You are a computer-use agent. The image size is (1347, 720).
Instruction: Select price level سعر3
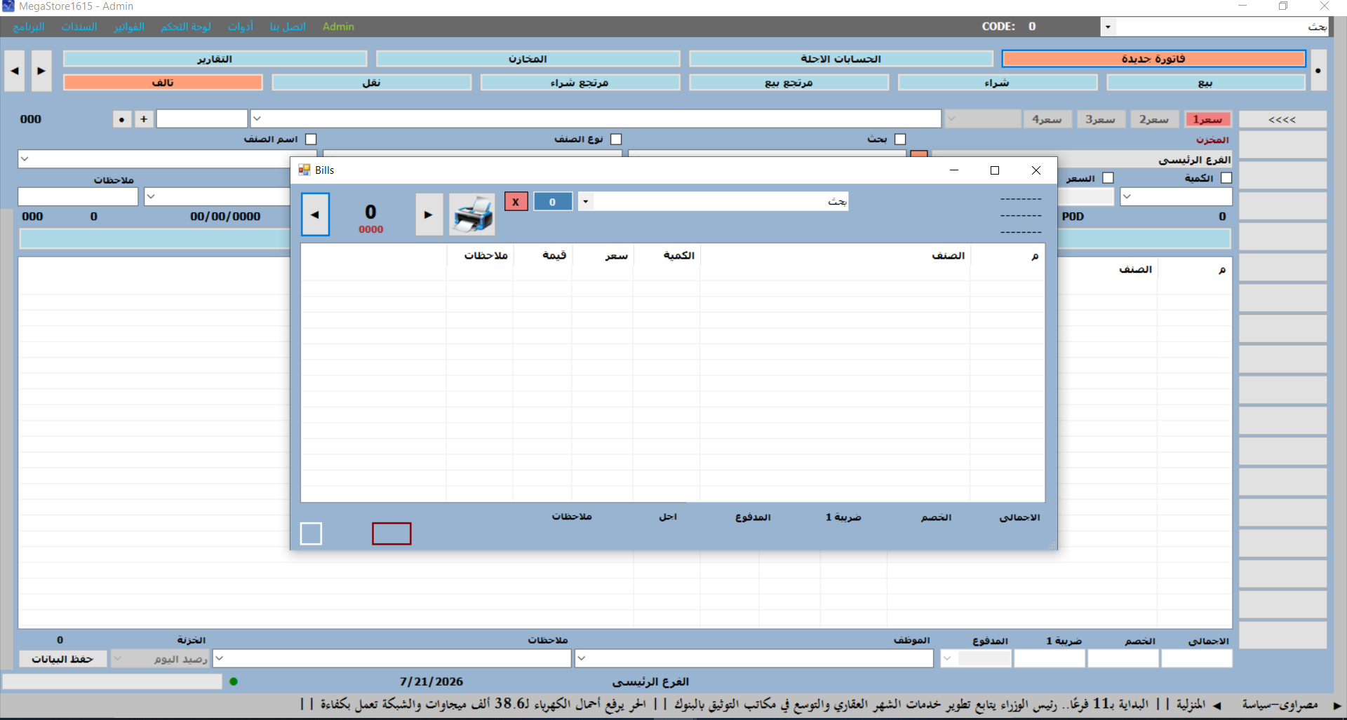(x=1100, y=119)
